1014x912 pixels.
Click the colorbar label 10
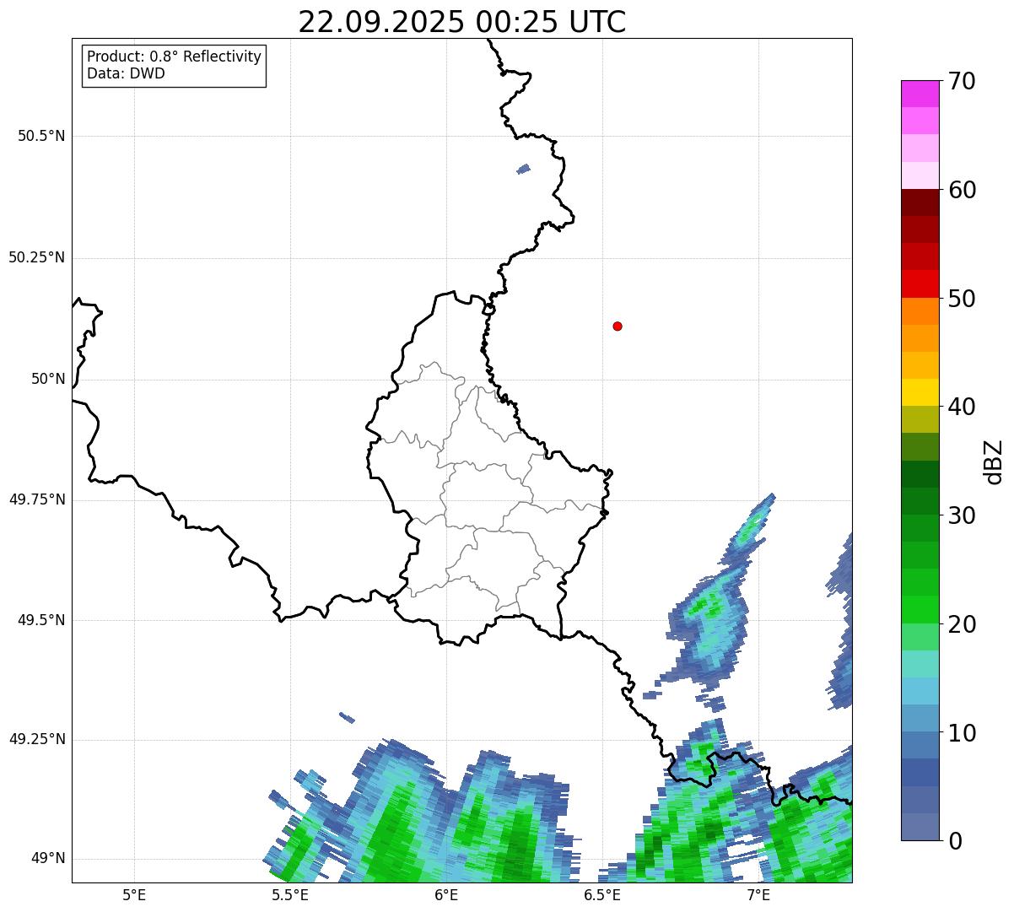pos(963,733)
